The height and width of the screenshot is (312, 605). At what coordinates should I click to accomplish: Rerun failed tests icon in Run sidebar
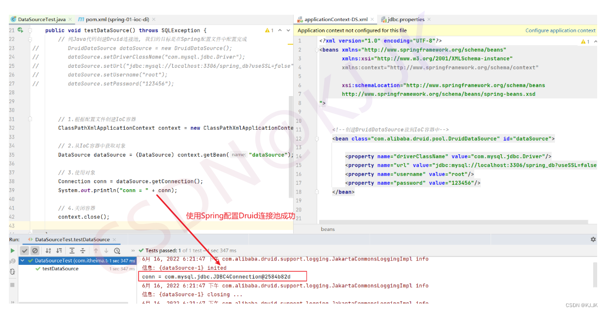[13, 261]
